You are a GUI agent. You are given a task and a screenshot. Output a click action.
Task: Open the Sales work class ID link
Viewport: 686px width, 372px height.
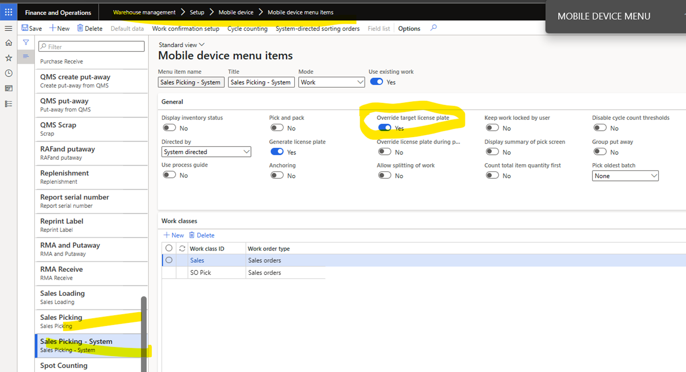[197, 260]
